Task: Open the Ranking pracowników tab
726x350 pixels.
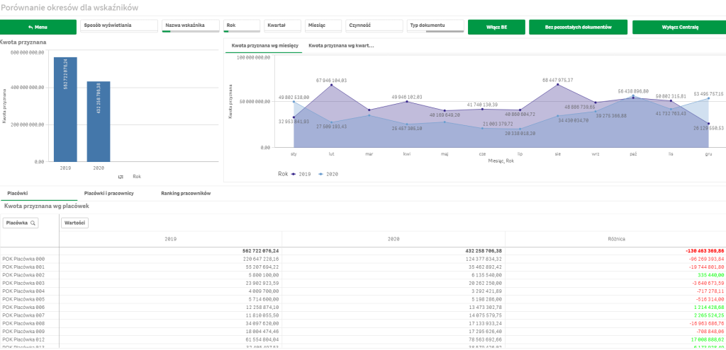Action: point(186,194)
